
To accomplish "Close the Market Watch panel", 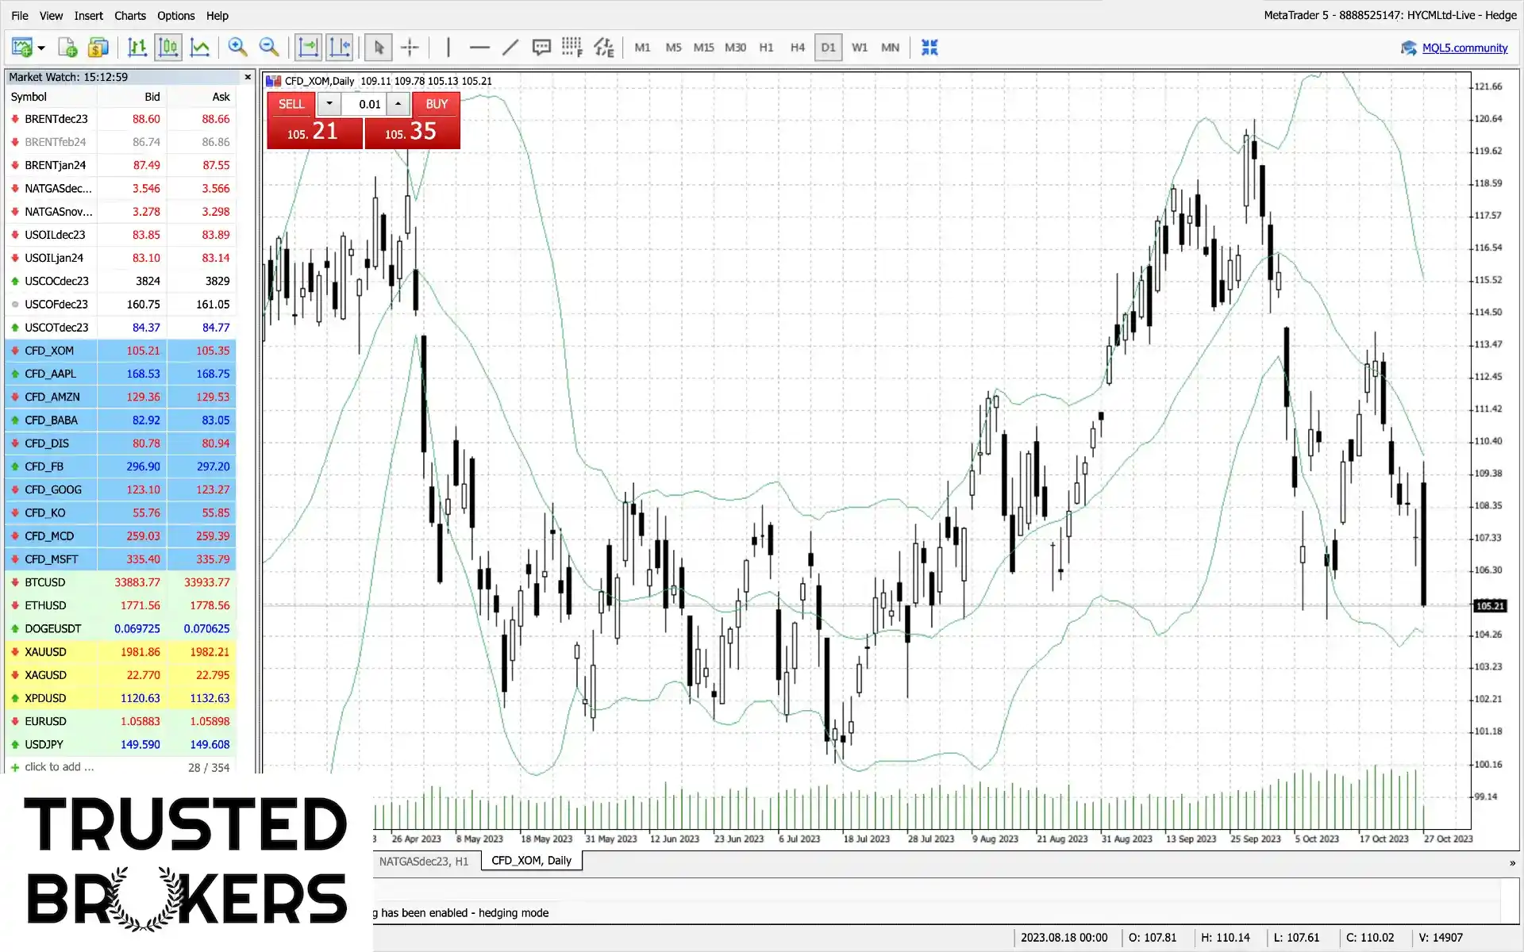I will tap(248, 77).
